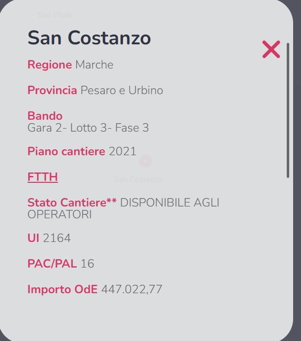Click the Bando label
Screen dimensions: 301x341
pos(45,116)
